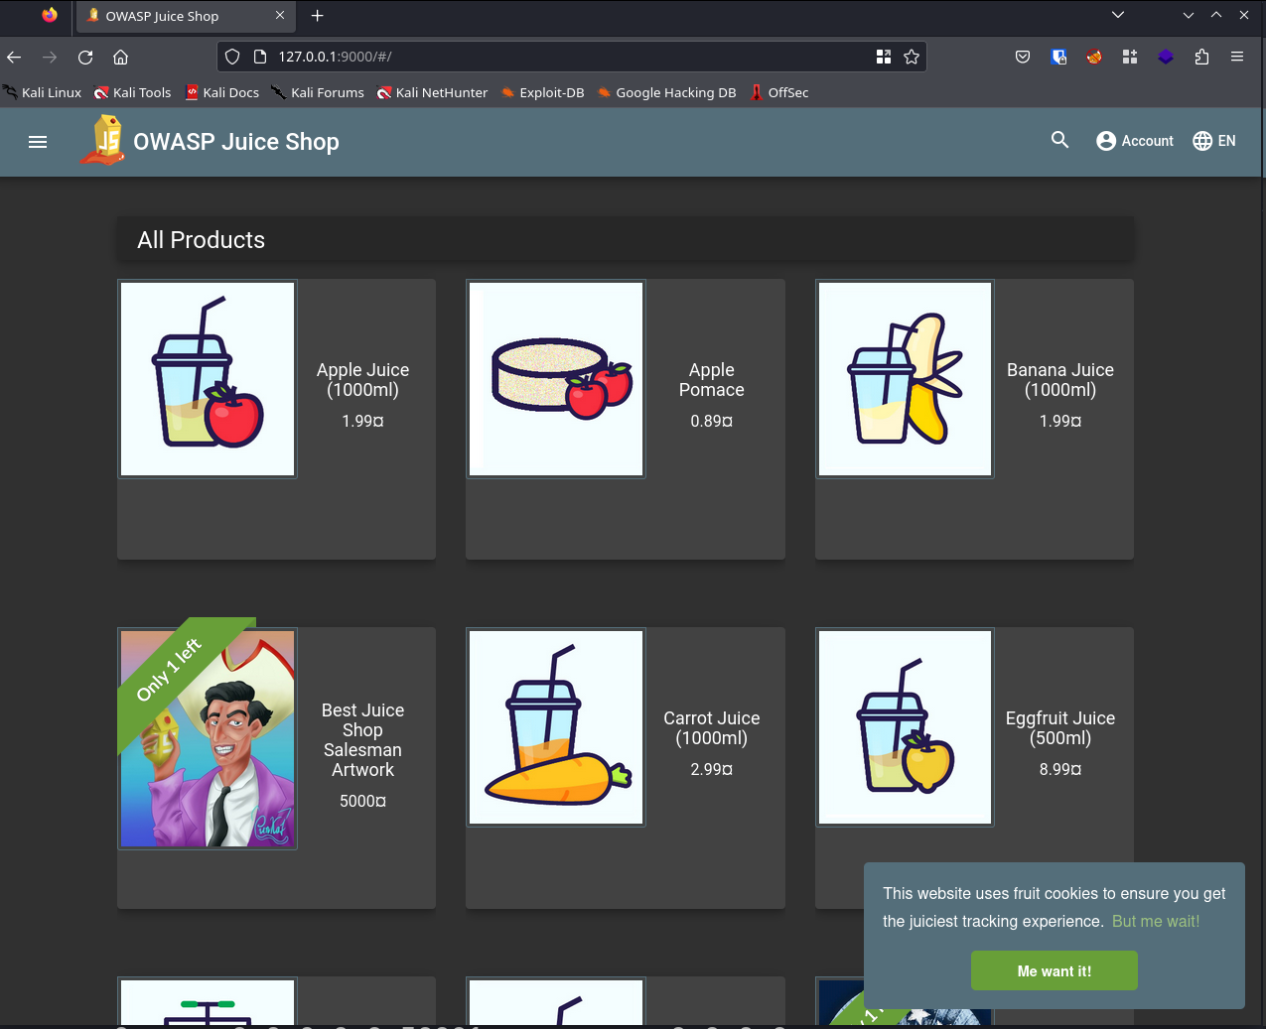Viewport: 1266px width, 1029px height.
Task: Click the Me want it! button
Action: [x=1054, y=970]
